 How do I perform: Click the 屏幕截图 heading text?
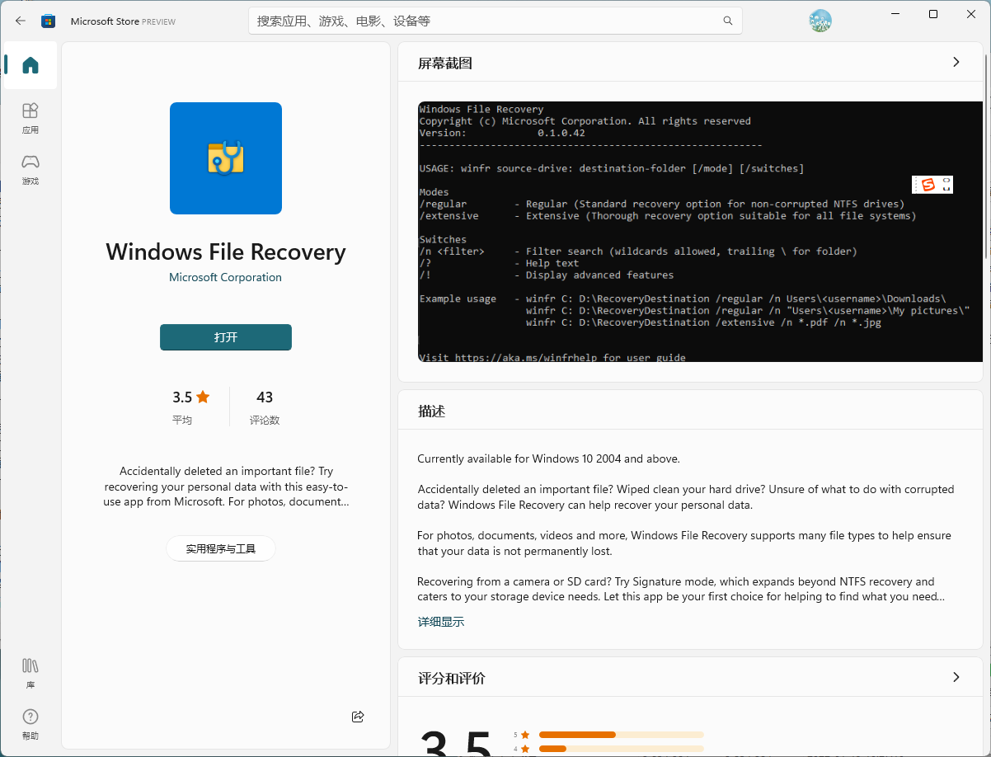(x=445, y=63)
